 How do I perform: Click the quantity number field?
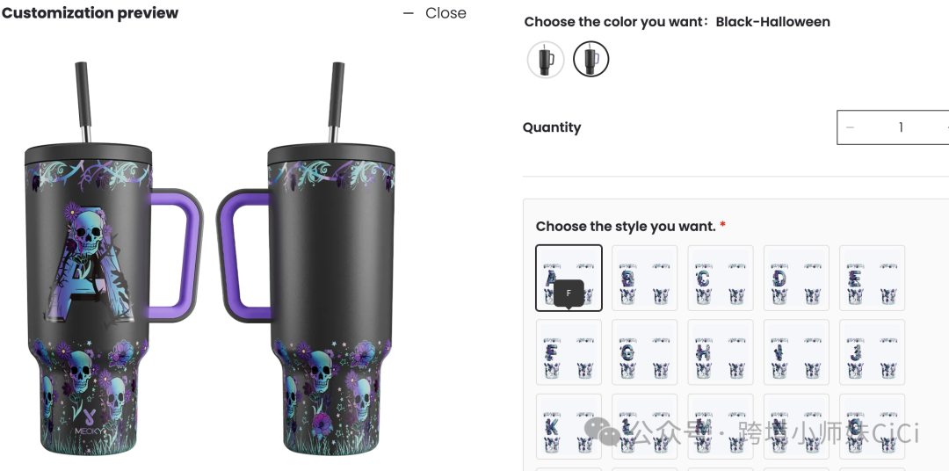(901, 127)
